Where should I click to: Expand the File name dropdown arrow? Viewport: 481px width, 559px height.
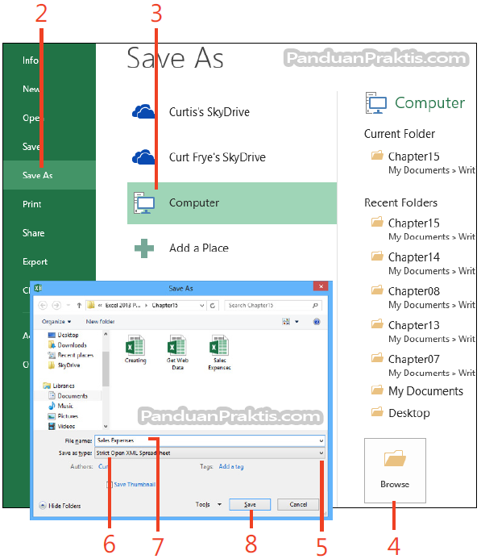pos(321,441)
